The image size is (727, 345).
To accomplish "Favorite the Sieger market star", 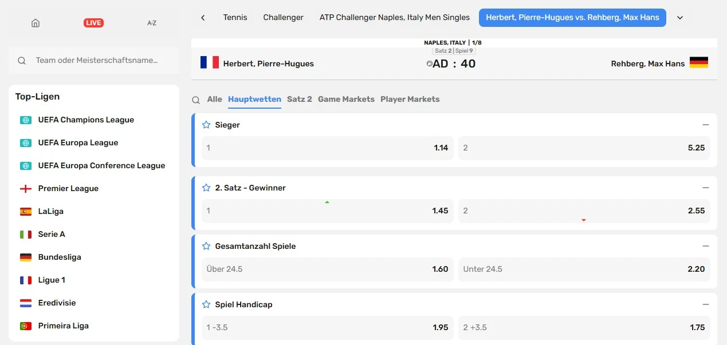I will tap(206, 125).
